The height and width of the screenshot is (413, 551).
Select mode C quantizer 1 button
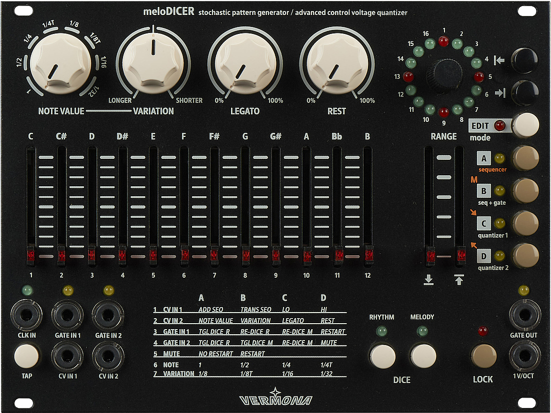pos(525,223)
